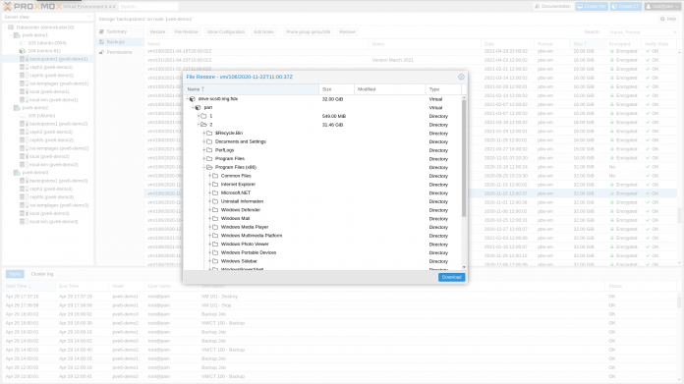Switch to the Cluster log tab
Viewport: 684px width, 384px height.
coord(42,274)
